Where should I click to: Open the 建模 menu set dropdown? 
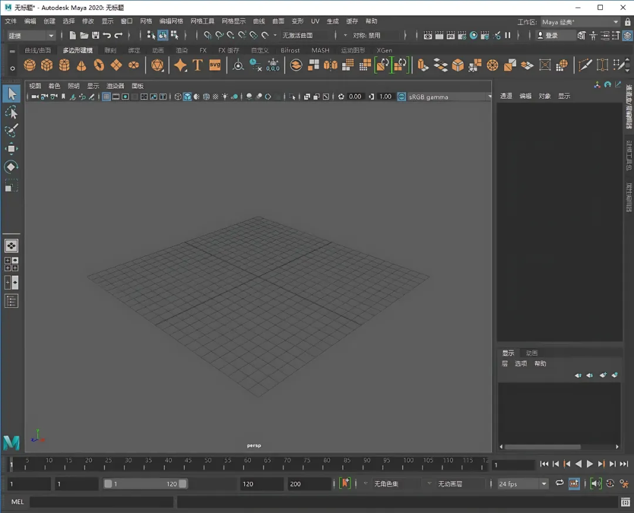[31, 35]
